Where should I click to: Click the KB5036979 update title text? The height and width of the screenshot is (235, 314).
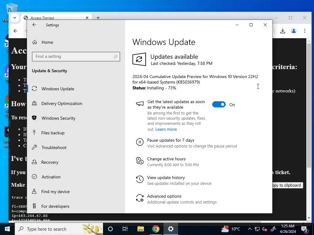[195, 79]
